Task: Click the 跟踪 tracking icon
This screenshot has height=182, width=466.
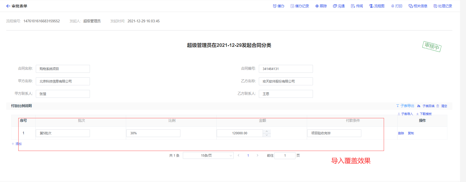Action: coord(317,6)
